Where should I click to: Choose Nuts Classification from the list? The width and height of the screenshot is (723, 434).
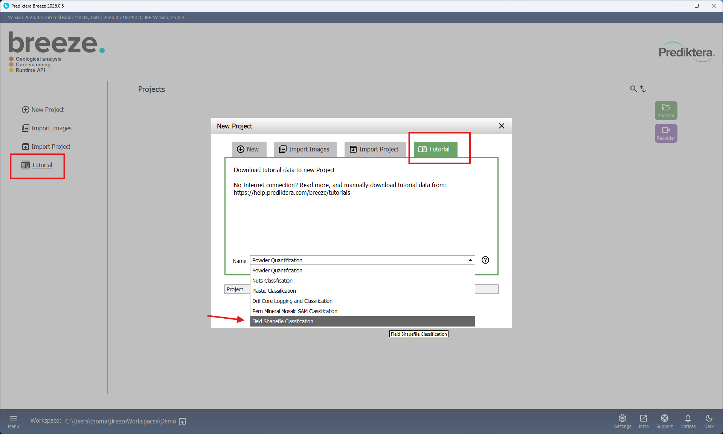[362, 281]
